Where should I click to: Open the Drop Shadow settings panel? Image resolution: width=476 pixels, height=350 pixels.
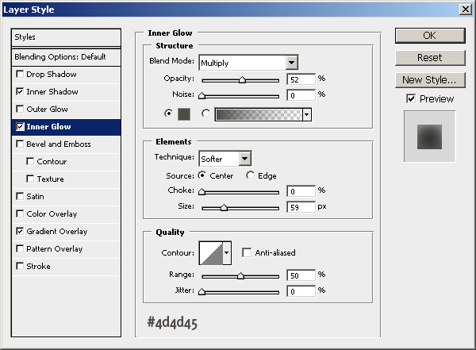(52, 74)
